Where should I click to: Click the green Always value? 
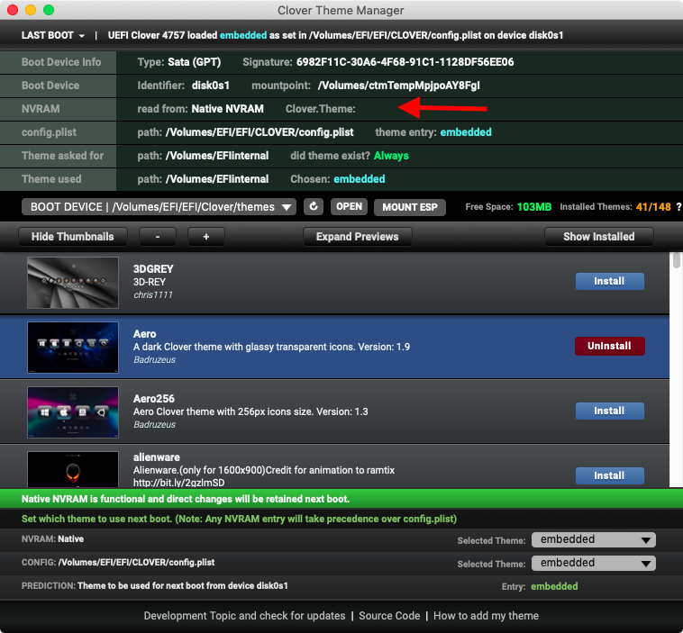[x=391, y=156]
